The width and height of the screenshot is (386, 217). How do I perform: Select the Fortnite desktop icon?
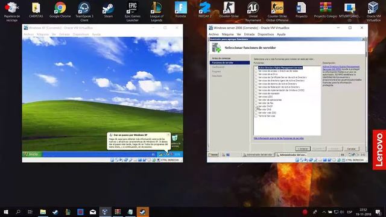(x=181, y=10)
